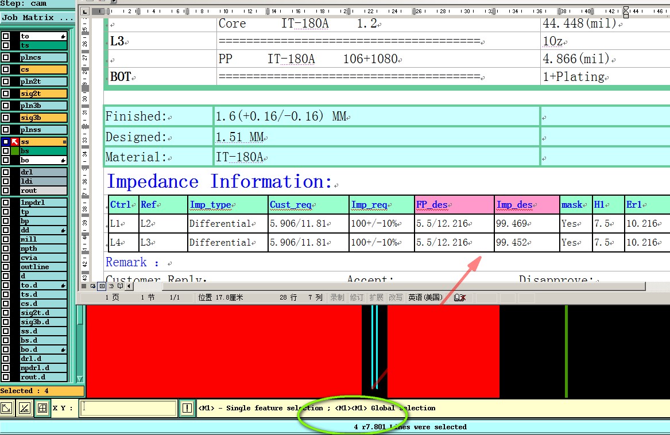Screen dimensions: 670x435
Task: Select layer bo in the layer list
Action: (43, 160)
